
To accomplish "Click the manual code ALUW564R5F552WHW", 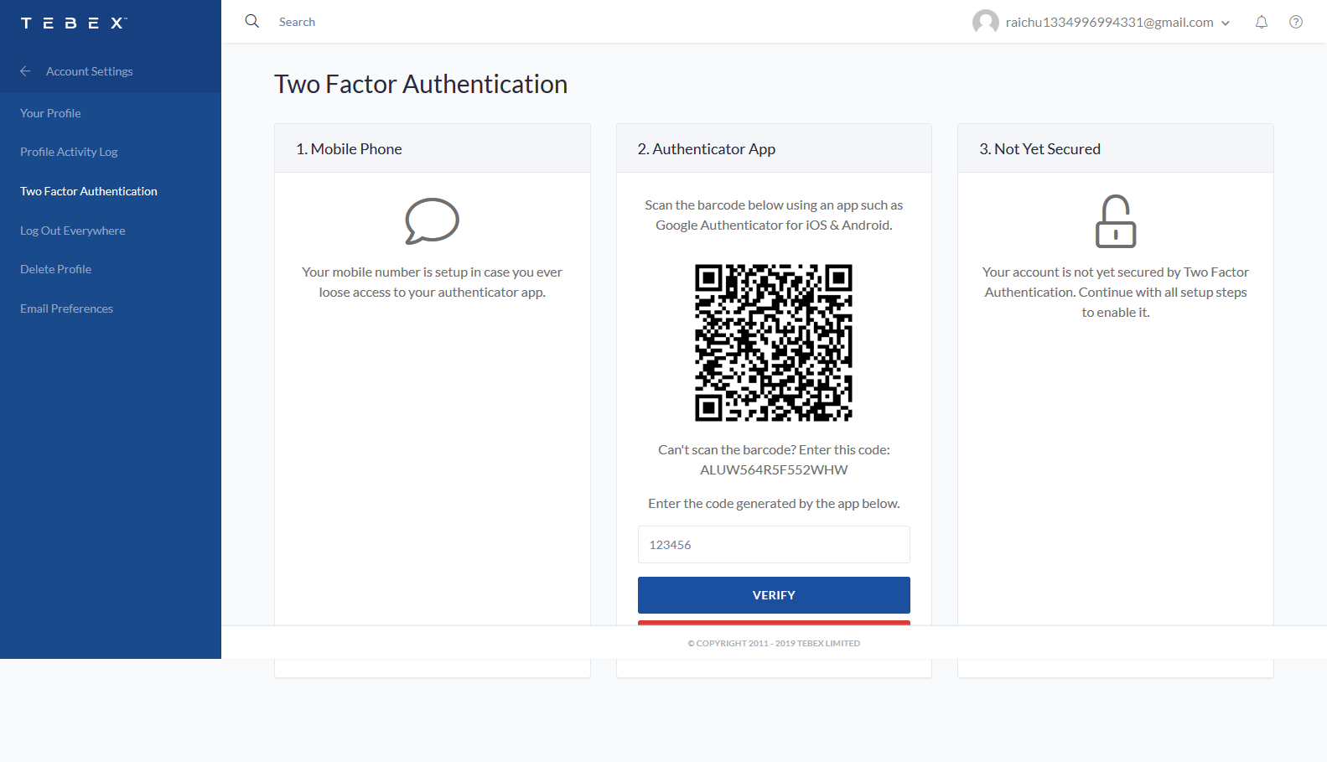I will [774, 469].
